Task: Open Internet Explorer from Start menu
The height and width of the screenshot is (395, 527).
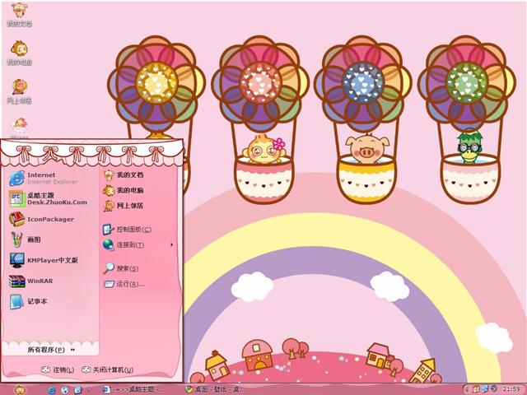Action: coord(44,178)
